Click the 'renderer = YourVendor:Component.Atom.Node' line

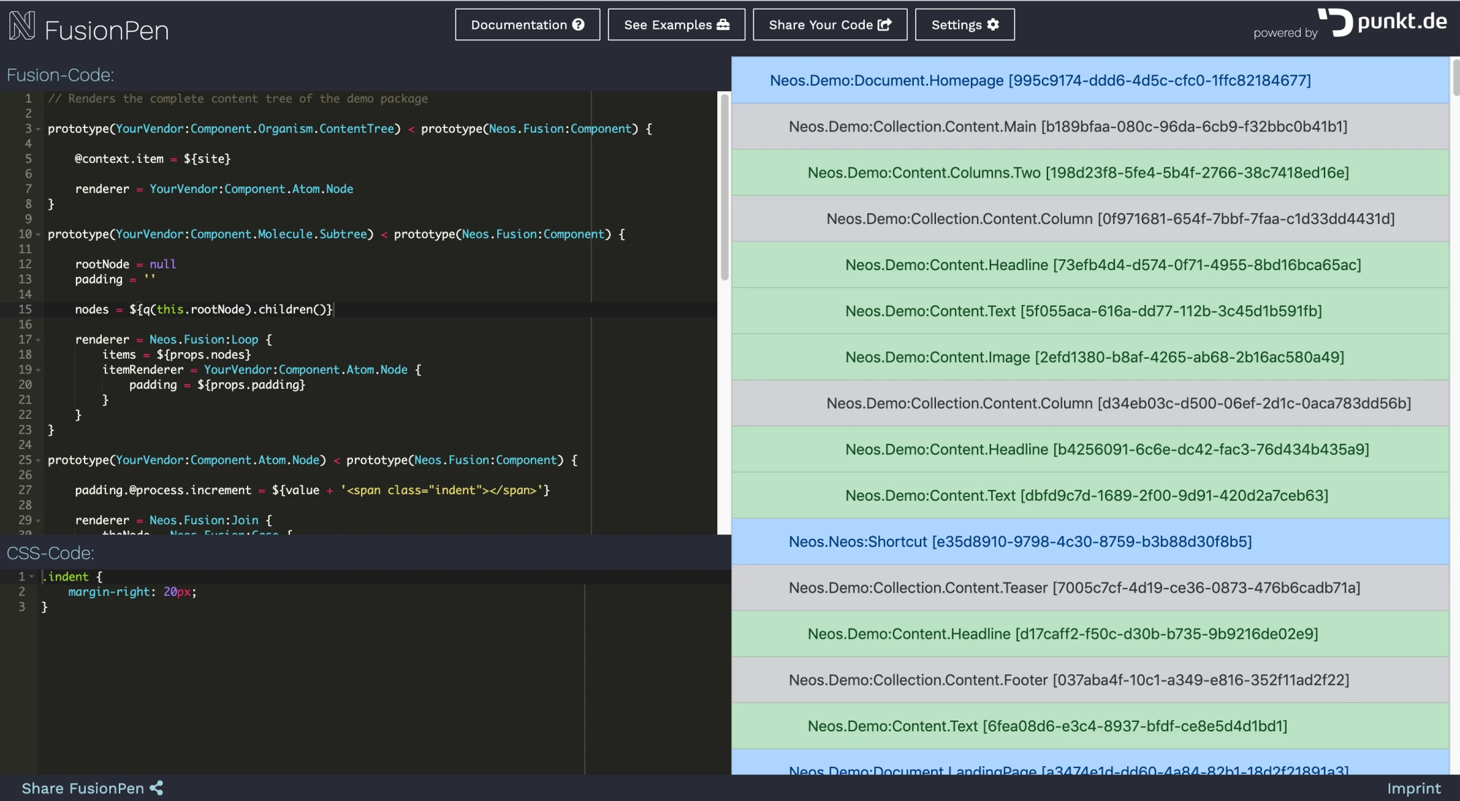[x=214, y=189]
